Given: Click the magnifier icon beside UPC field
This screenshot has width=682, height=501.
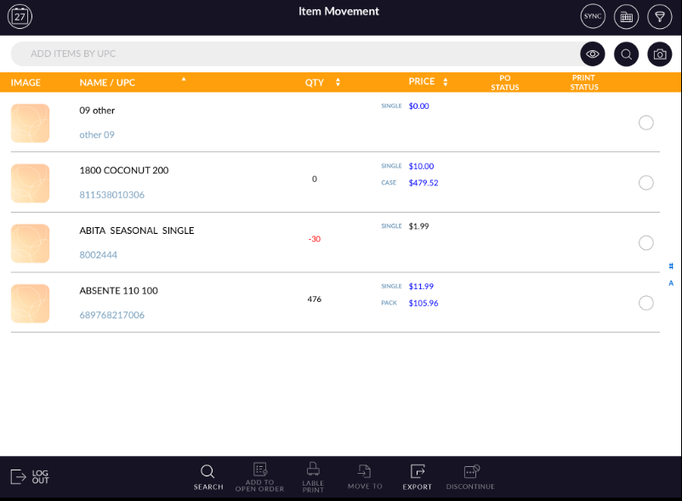Looking at the screenshot, I should pos(626,54).
